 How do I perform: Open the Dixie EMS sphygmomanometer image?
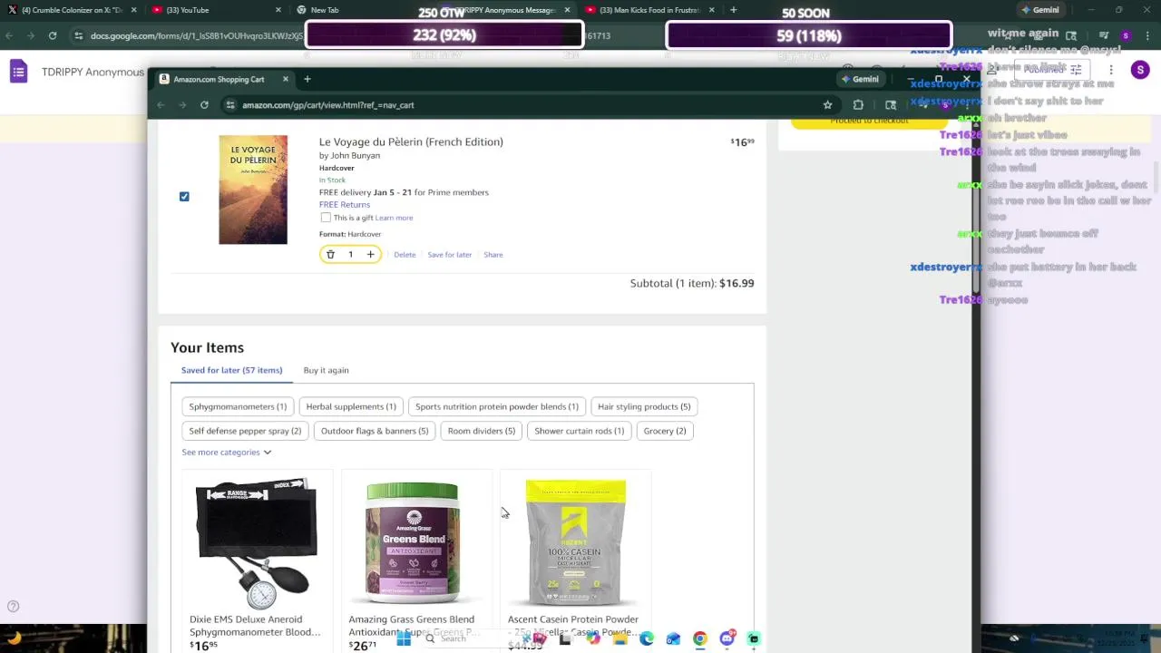pos(258,542)
